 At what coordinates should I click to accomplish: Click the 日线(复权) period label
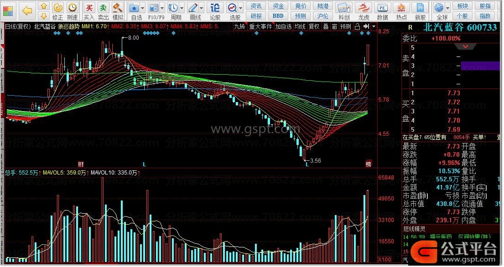[18, 26]
